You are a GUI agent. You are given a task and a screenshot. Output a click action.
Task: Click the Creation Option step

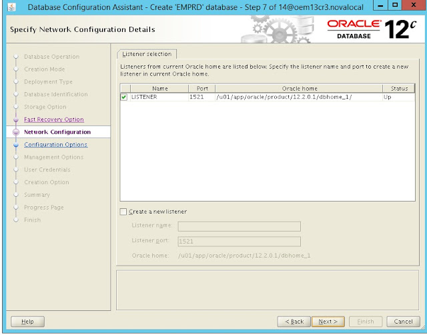point(47,182)
